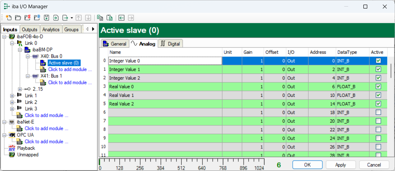Click the new configuration icon with star
The width and height of the screenshot is (395, 171).
click(x=9, y=18)
